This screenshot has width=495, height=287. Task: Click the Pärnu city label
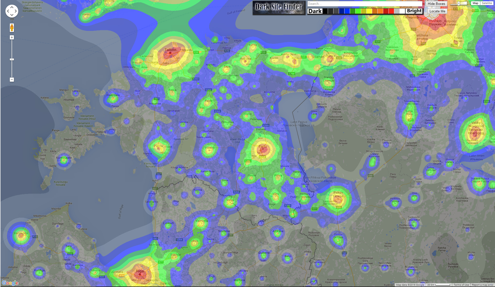pyautogui.click(x=158, y=146)
